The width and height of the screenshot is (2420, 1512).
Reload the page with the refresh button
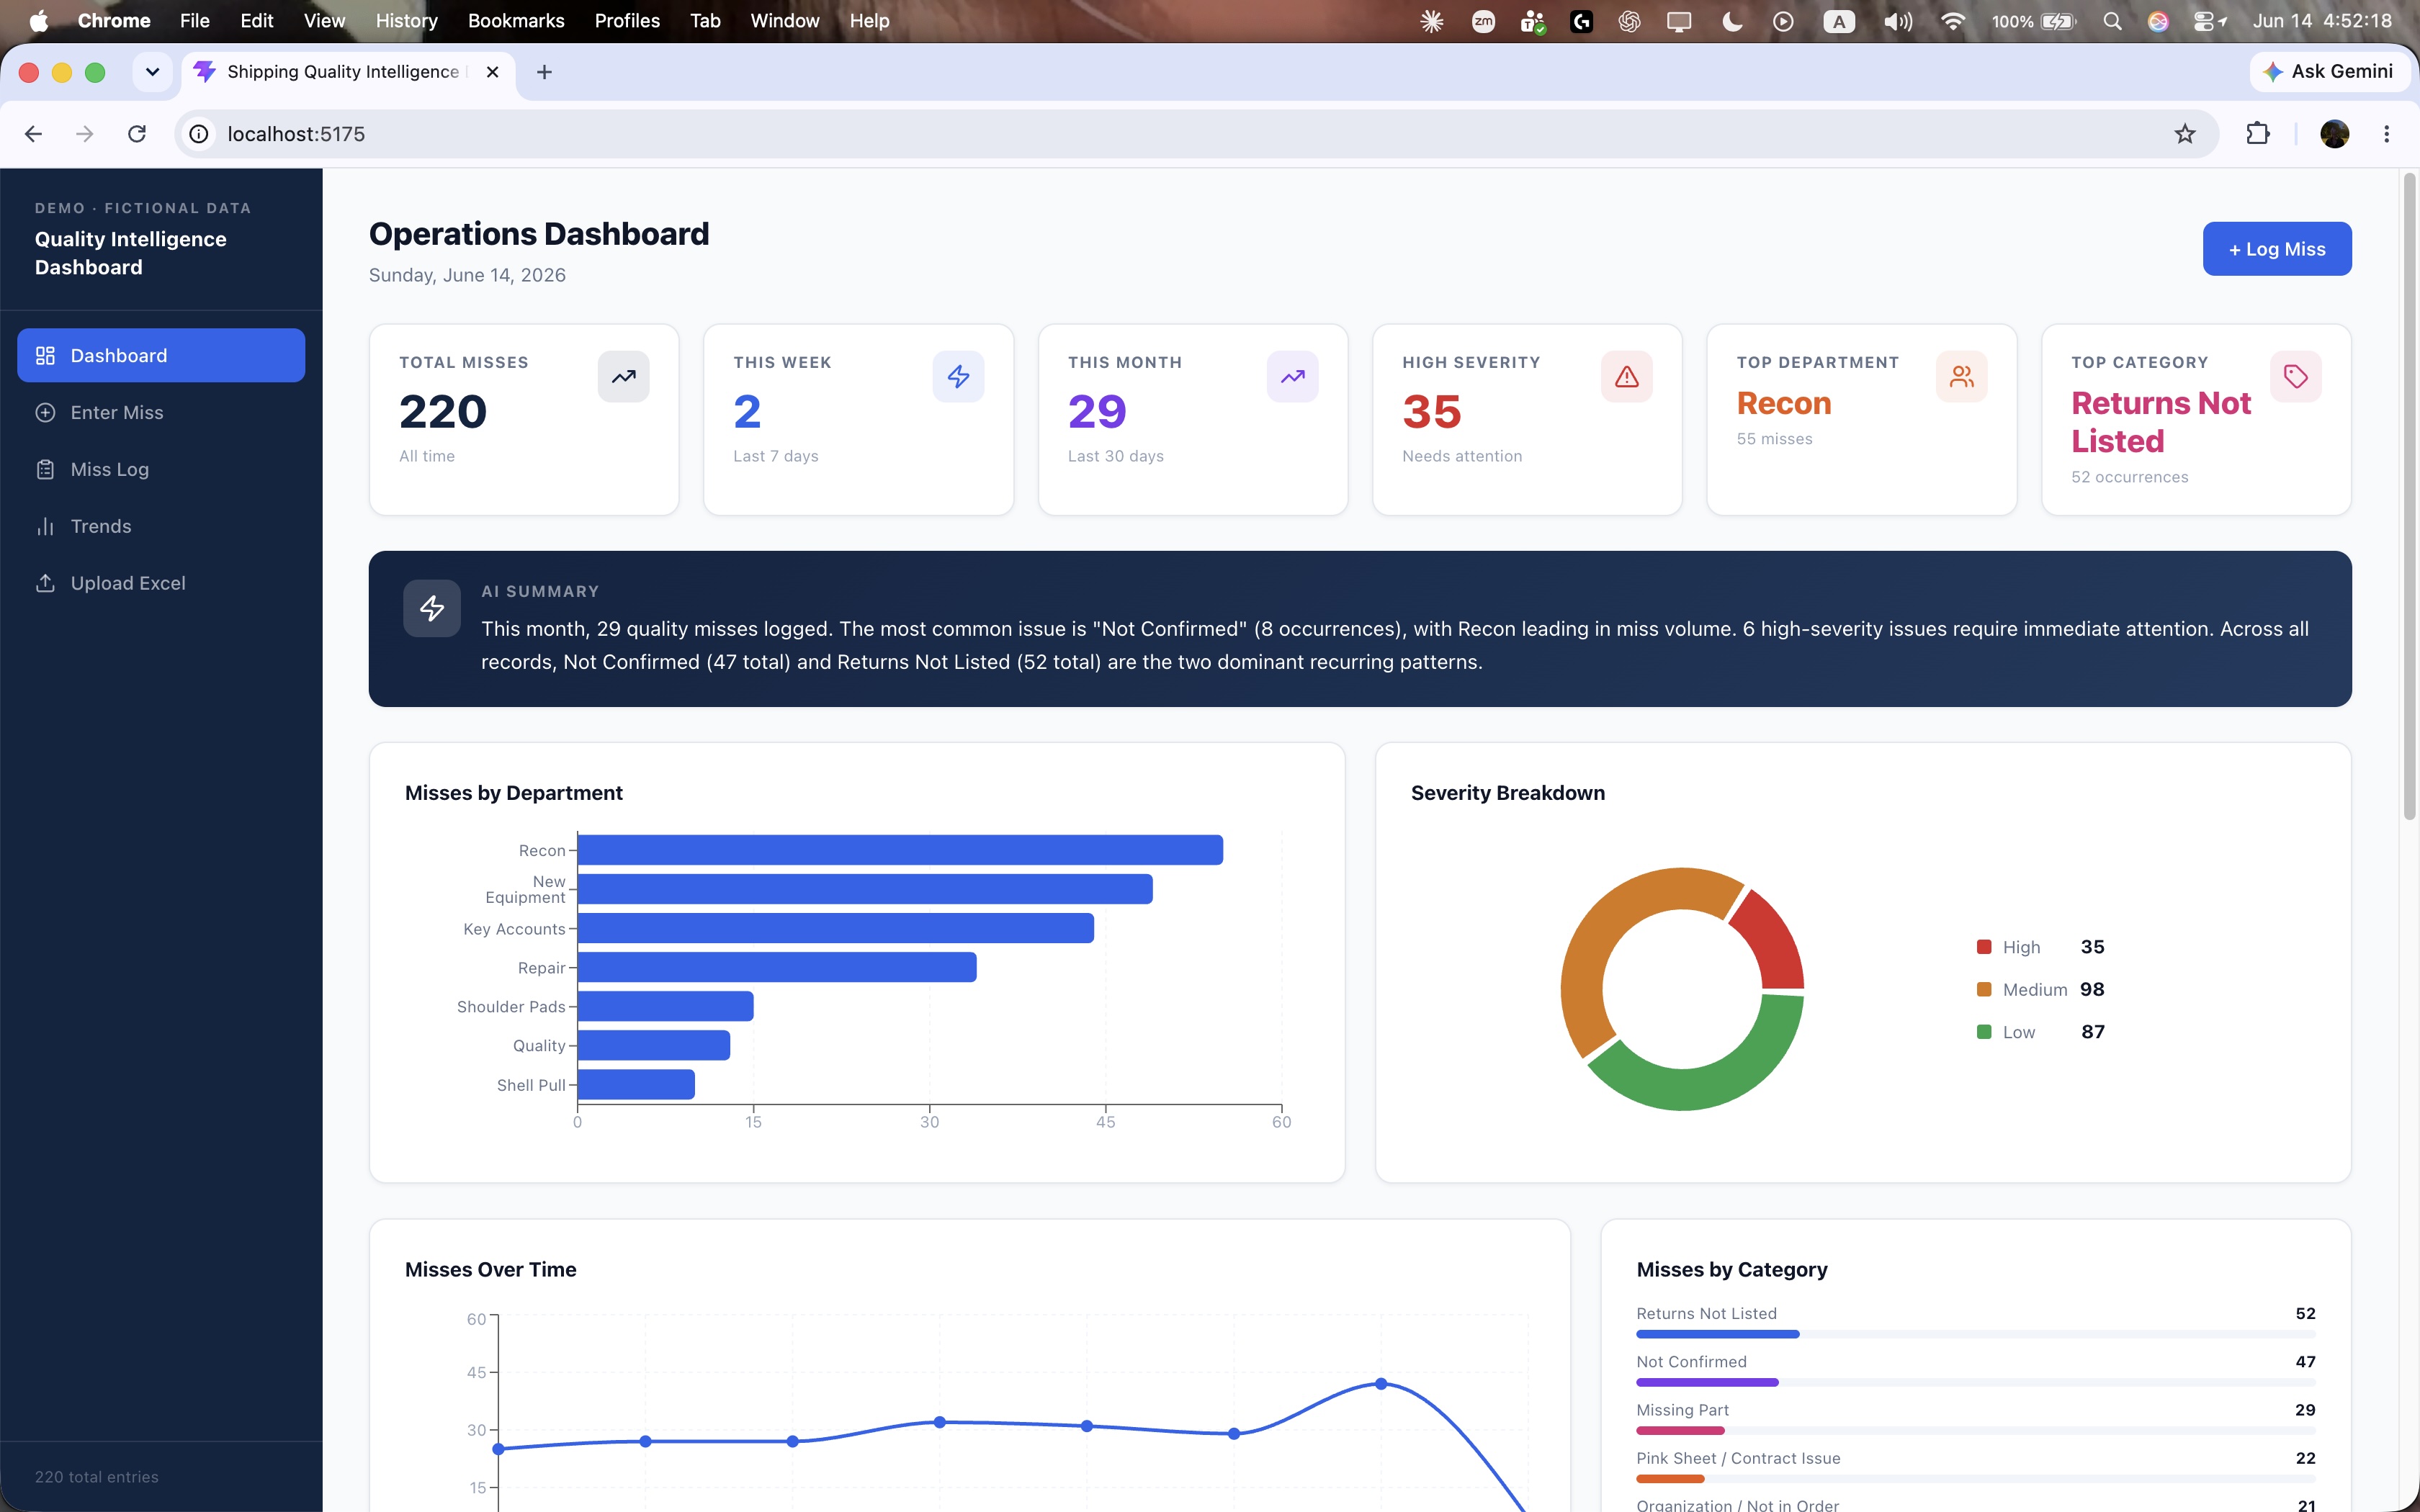pyautogui.click(x=137, y=134)
